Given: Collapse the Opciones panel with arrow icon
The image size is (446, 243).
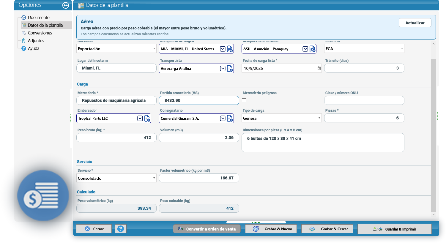Looking at the screenshot, I should point(66,5).
